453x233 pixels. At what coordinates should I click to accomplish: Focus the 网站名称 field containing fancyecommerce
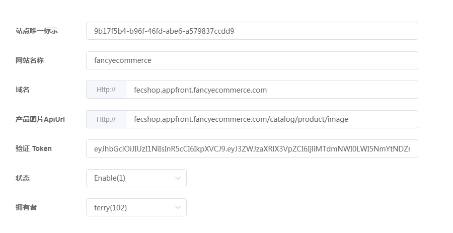tap(252, 60)
